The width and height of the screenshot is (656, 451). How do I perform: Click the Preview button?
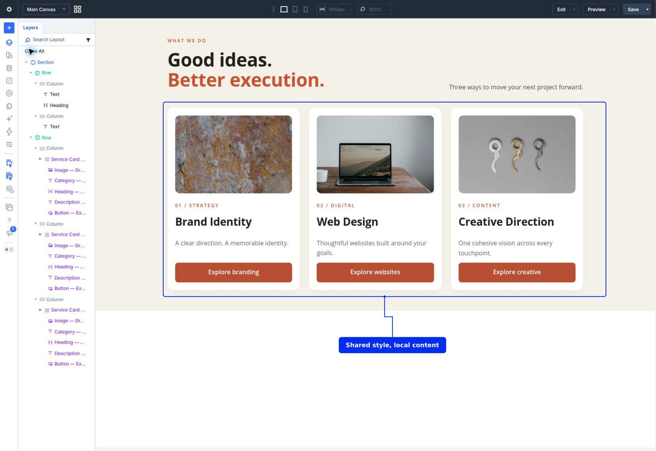click(x=597, y=9)
